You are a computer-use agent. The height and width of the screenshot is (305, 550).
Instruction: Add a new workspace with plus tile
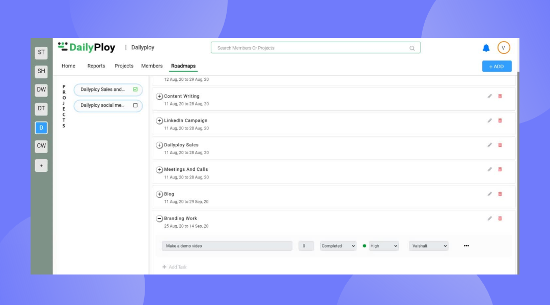pos(41,166)
